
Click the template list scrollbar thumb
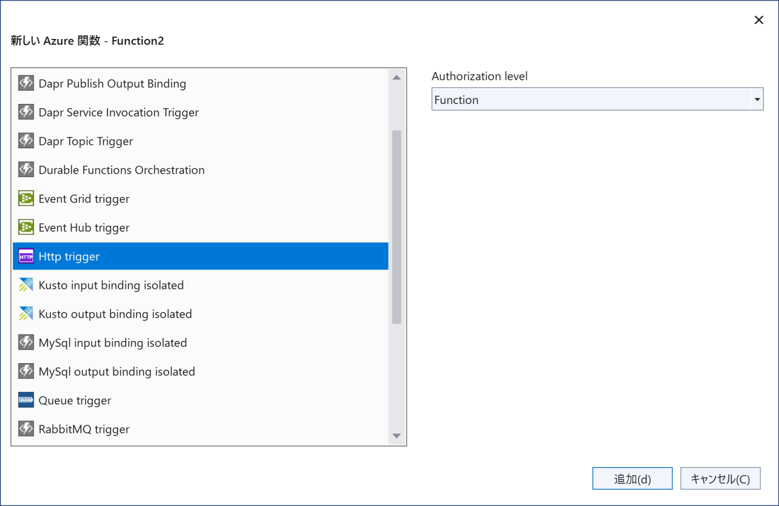click(x=397, y=227)
